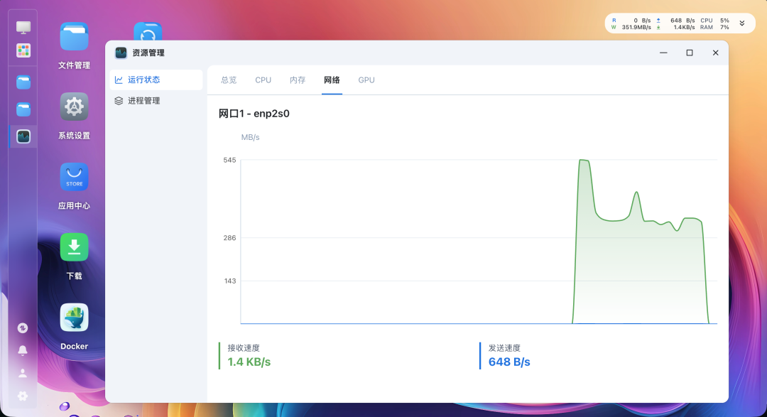This screenshot has height=417, width=767.
Task: View the 总览 overview page
Action: click(x=228, y=80)
